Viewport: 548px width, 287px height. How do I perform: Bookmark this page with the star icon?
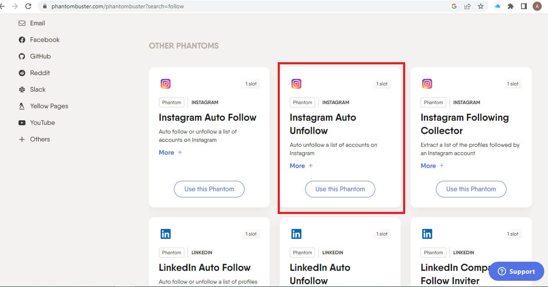[x=481, y=6]
